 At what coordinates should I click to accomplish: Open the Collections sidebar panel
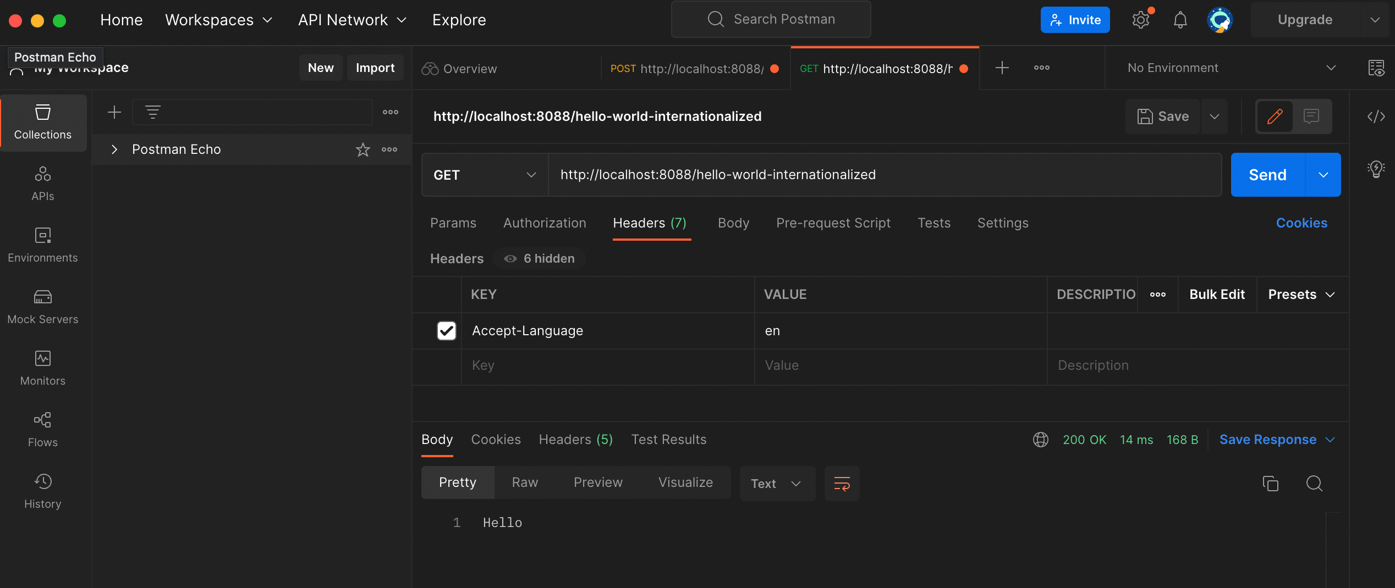43,123
